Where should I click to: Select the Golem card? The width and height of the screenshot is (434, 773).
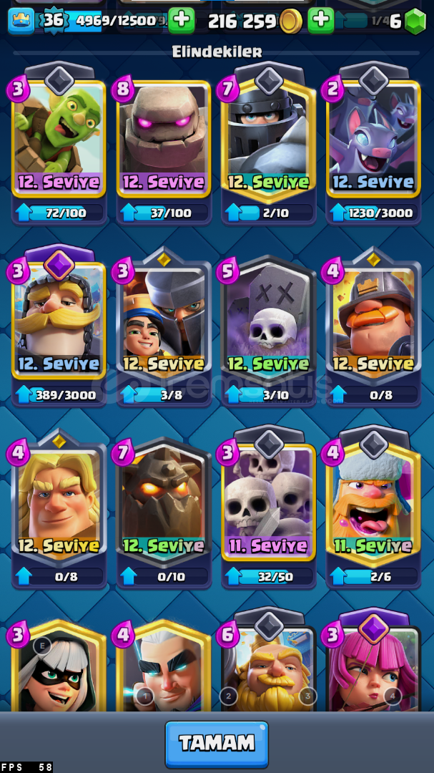pyautogui.click(x=164, y=139)
